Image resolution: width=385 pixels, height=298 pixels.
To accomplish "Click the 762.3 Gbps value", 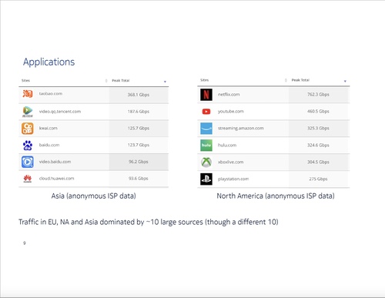I will click(x=318, y=95).
